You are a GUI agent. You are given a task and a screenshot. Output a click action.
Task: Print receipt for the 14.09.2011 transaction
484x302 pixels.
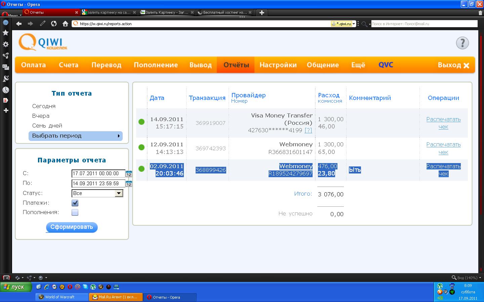tap(443, 123)
